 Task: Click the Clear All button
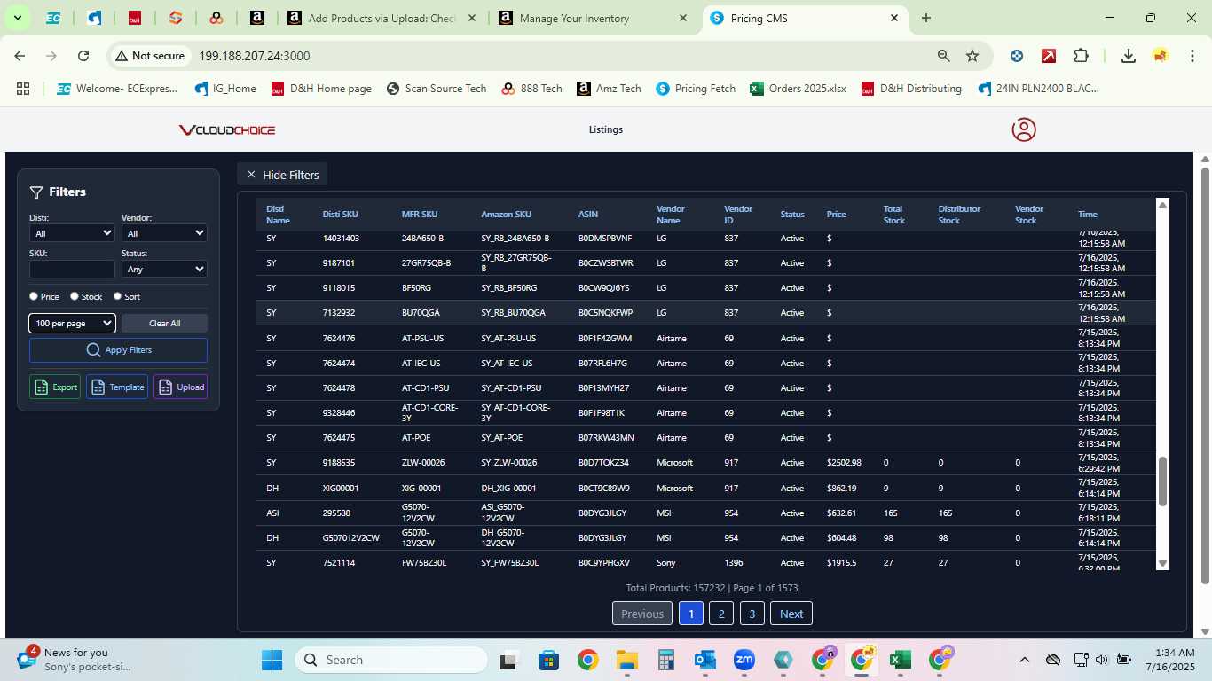click(164, 323)
